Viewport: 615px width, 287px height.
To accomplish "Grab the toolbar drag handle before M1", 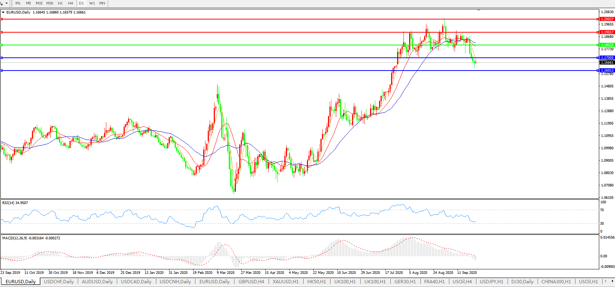I will coord(11,3).
